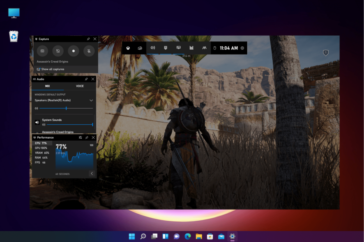Click the shield marker in game HUD
Screen dimensions: 364x242
[326, 53]
